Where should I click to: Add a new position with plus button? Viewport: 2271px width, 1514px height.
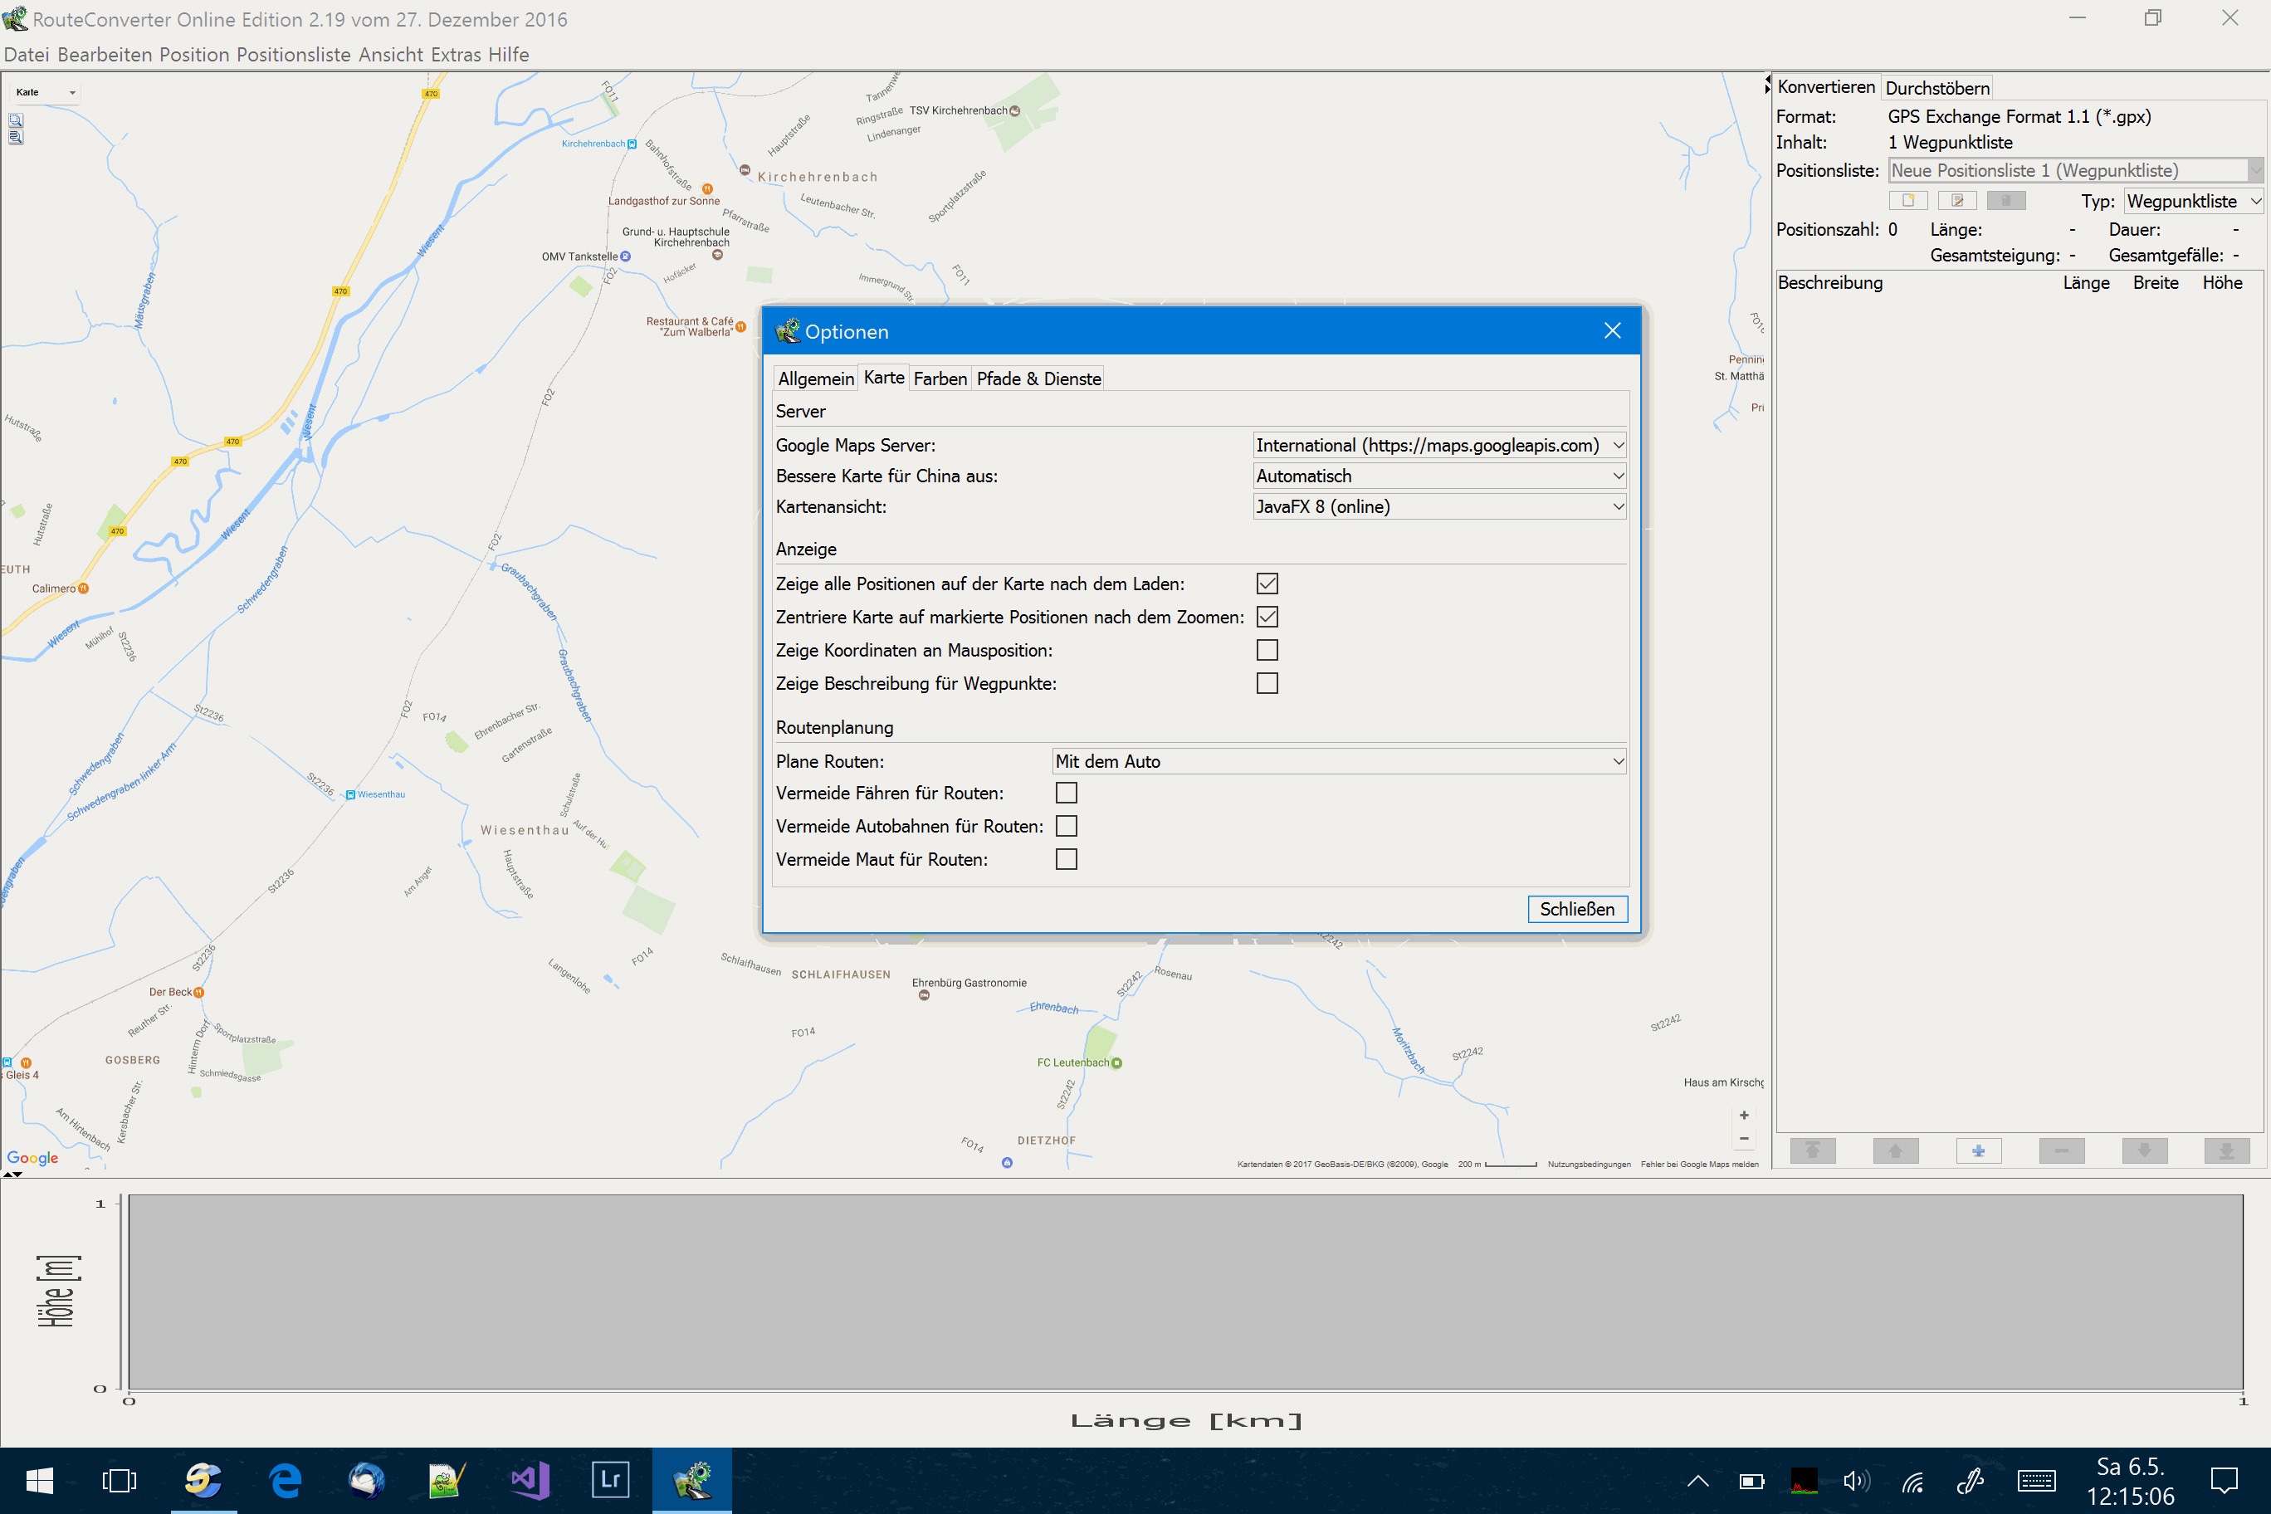(1979, 1150)
